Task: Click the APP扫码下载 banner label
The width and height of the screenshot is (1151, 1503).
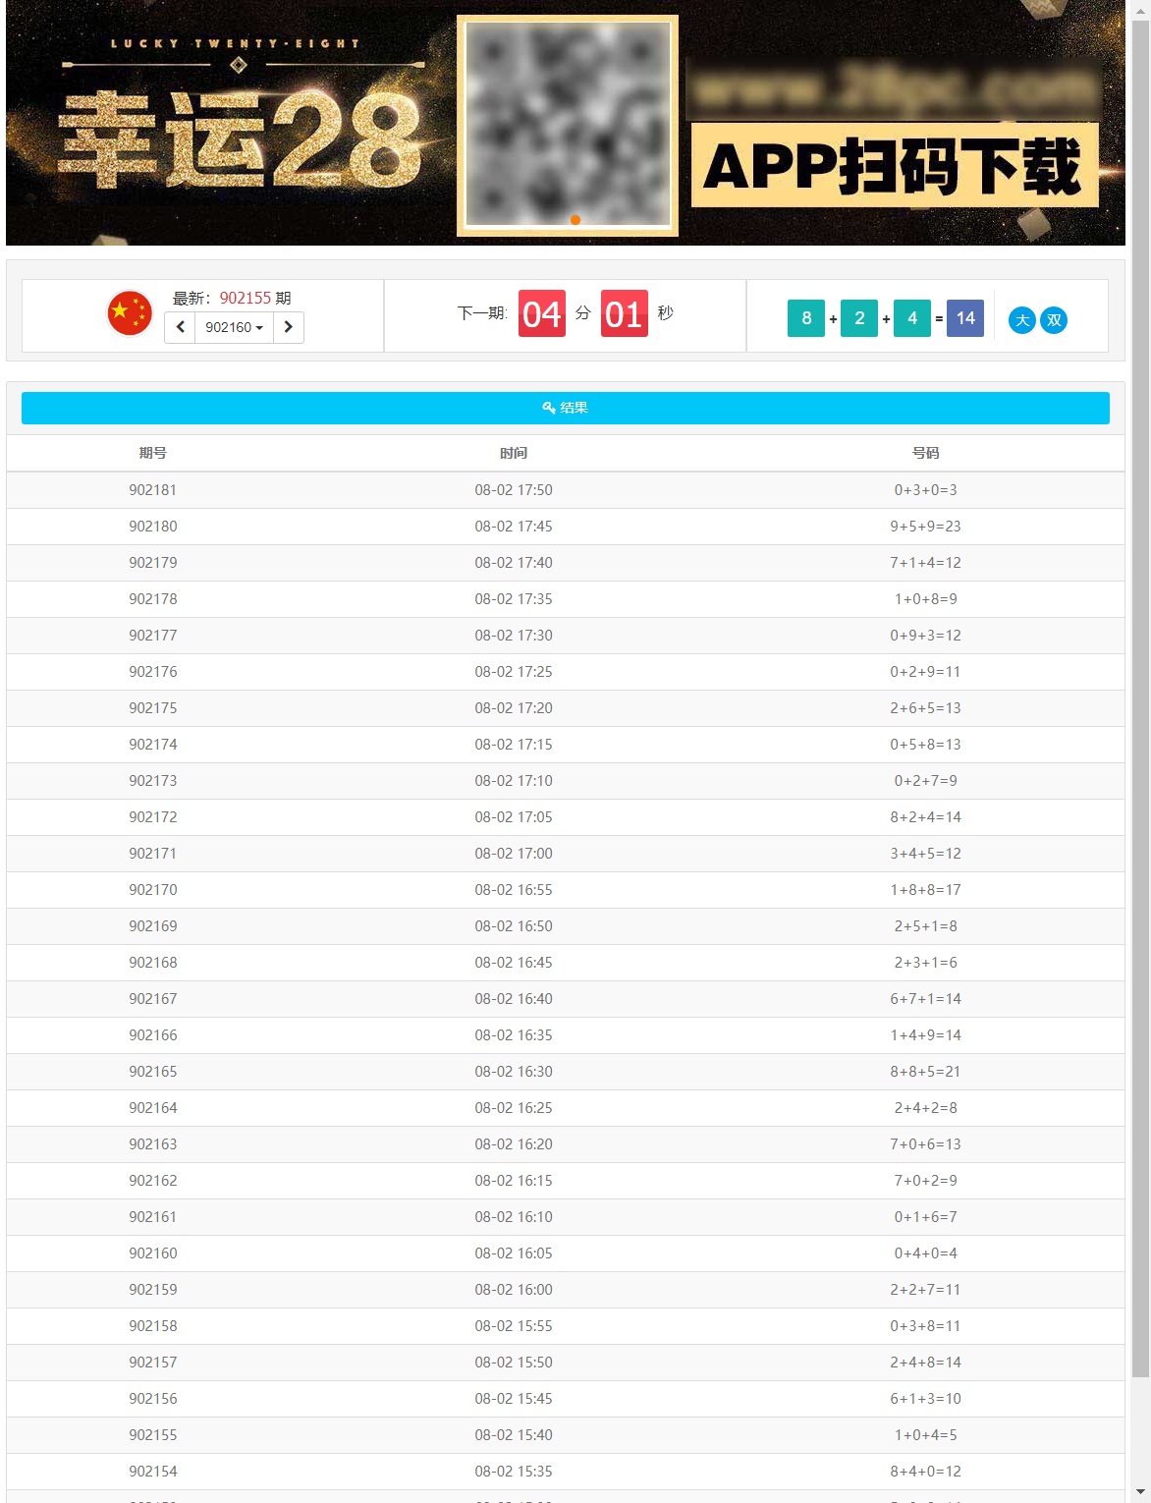Action: [894, 165]
